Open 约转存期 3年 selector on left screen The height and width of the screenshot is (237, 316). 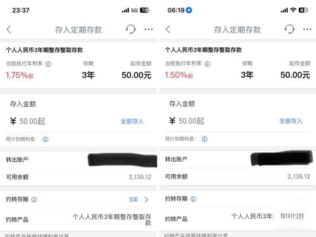(x=79, y=199)
